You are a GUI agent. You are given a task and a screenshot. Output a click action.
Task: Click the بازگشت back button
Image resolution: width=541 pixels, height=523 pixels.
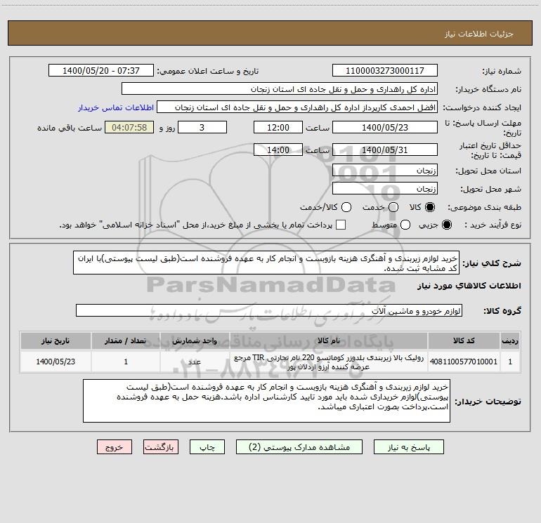pyautogui.click(x=161, y=447)
